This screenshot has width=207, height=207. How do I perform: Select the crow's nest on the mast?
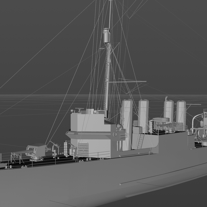106,35
